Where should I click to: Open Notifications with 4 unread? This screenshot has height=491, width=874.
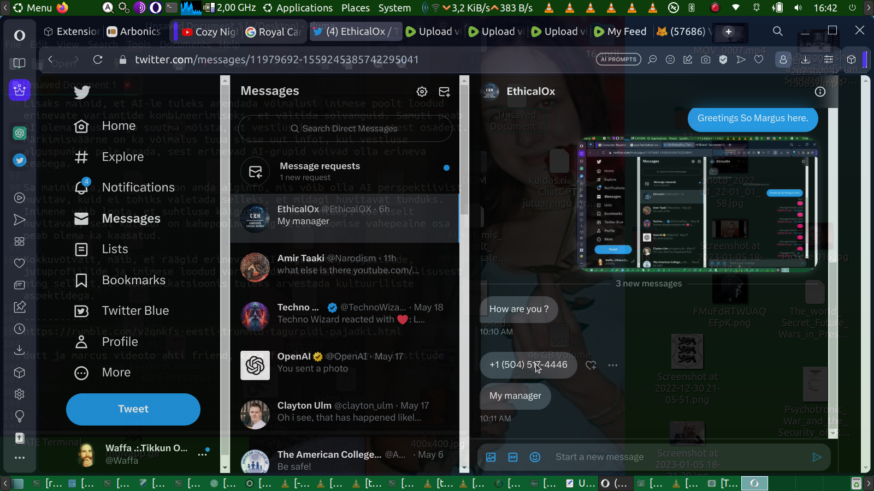point(125,188)
